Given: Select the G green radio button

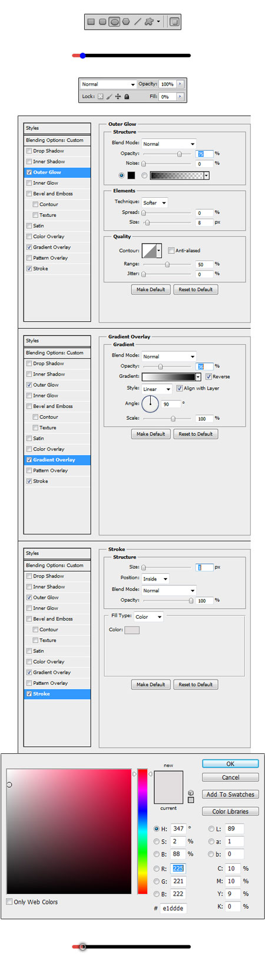Looking at the screenshot, I should 156,881.
